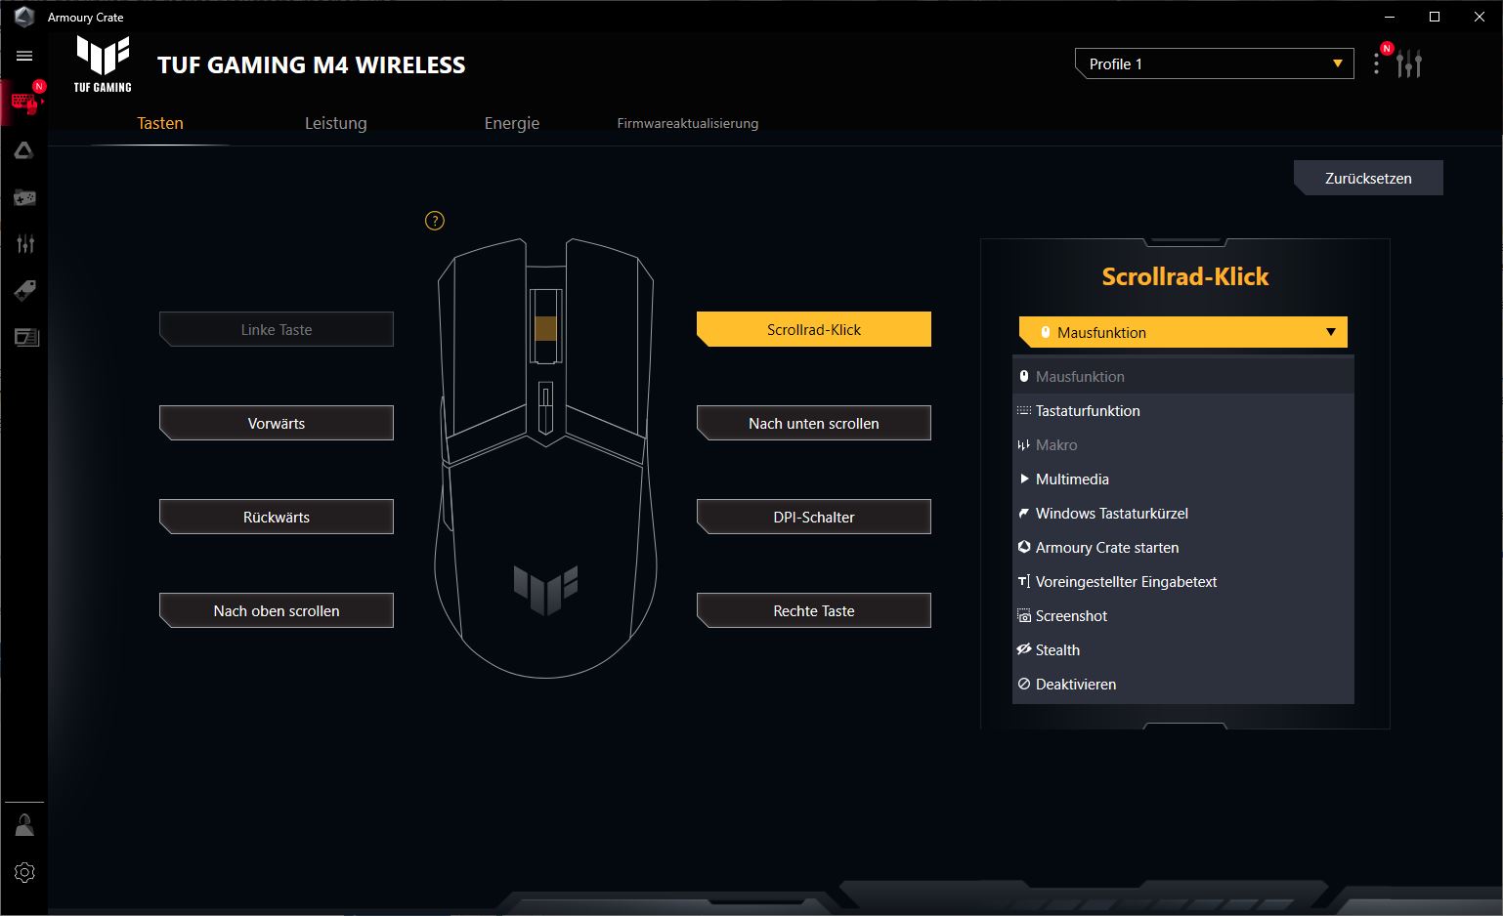Open the three-dot more options menu

pyautogui.click(x=1377, y=64)
